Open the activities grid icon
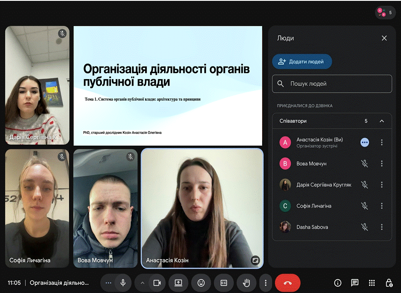 (x=372, y=283)
